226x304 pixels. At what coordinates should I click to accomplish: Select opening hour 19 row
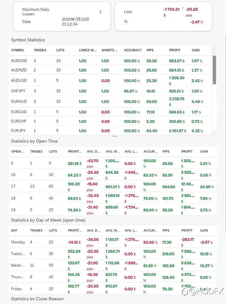click(113, 210)
